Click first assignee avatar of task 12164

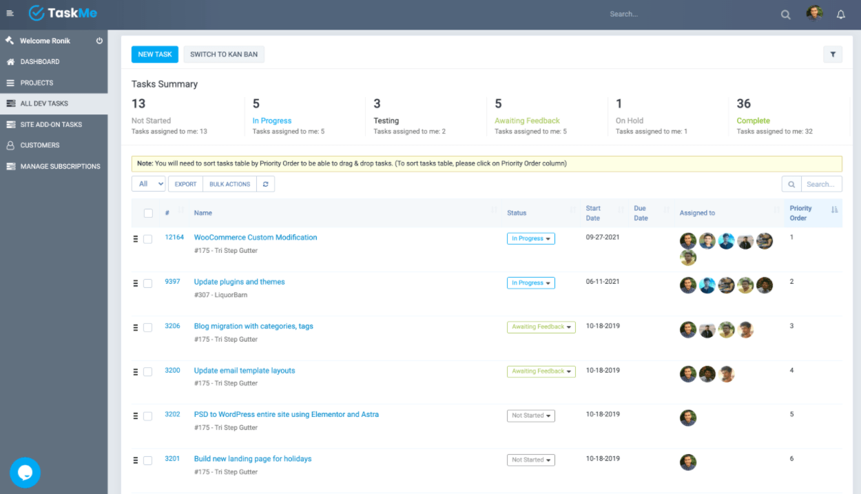[x=688, y=240]
